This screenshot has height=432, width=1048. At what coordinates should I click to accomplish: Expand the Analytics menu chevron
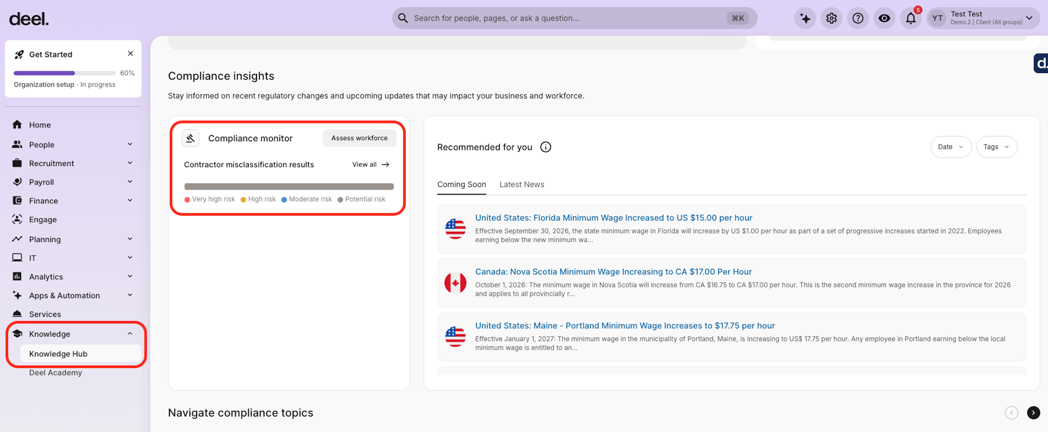[130, 276]
